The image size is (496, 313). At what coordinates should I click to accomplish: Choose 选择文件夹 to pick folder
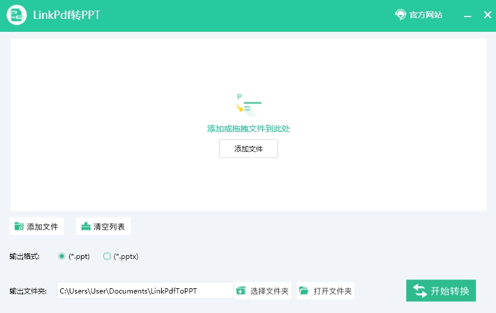pos(269,291)
